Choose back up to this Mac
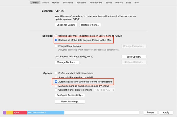 pos(56,40)
